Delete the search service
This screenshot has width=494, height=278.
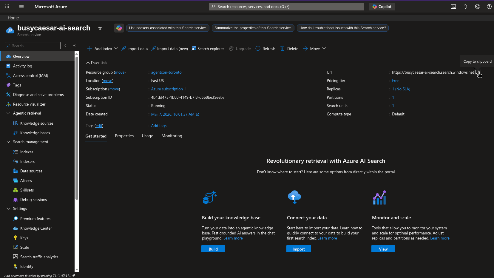[288, 48]
